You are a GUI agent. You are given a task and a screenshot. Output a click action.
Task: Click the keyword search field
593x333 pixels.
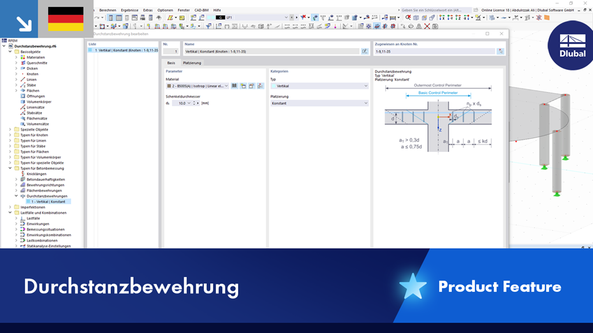click(x=435, y=10)
